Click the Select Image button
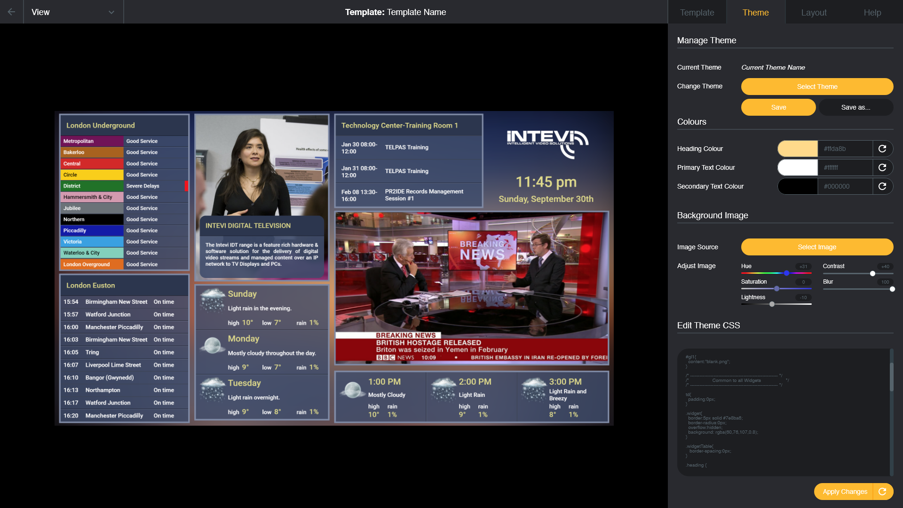The width and height of the screenshot is (903, 508). click(817, 247)
